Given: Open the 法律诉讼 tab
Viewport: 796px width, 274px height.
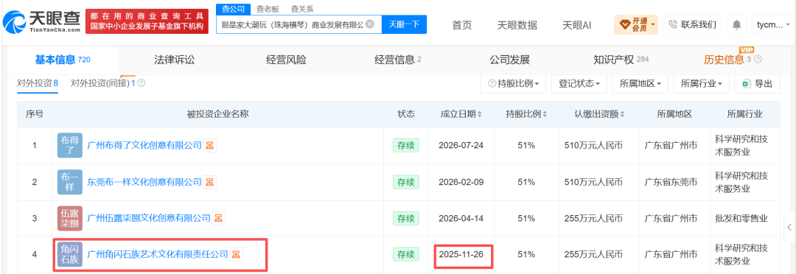Looking at the screenshot, I should coord(174,60).
